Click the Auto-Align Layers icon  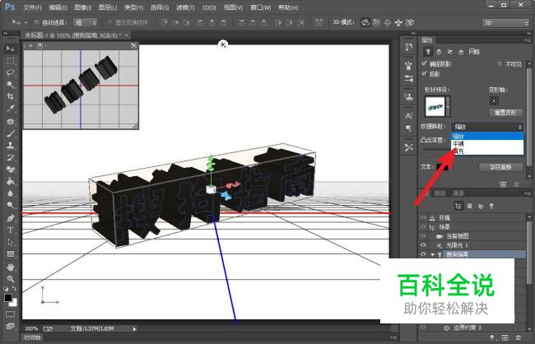click(319, 22)
